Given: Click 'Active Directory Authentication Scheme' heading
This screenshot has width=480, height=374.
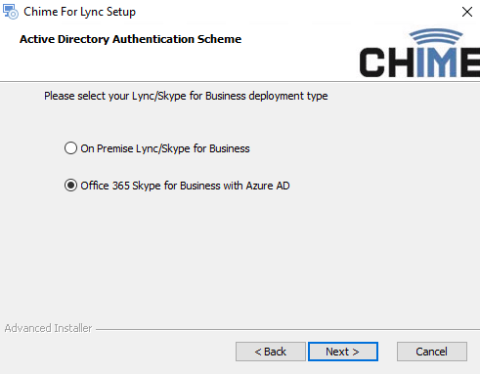Looking at the screenshot, I should tap(130, 39).
